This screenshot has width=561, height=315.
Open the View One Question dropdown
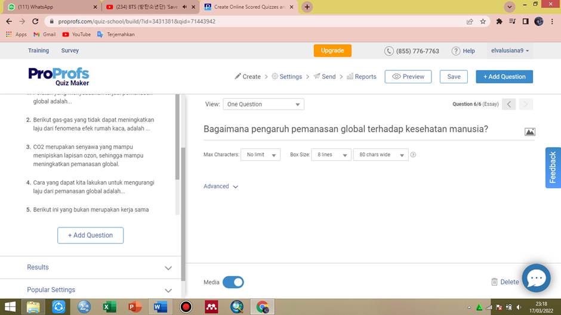[263, 104]
